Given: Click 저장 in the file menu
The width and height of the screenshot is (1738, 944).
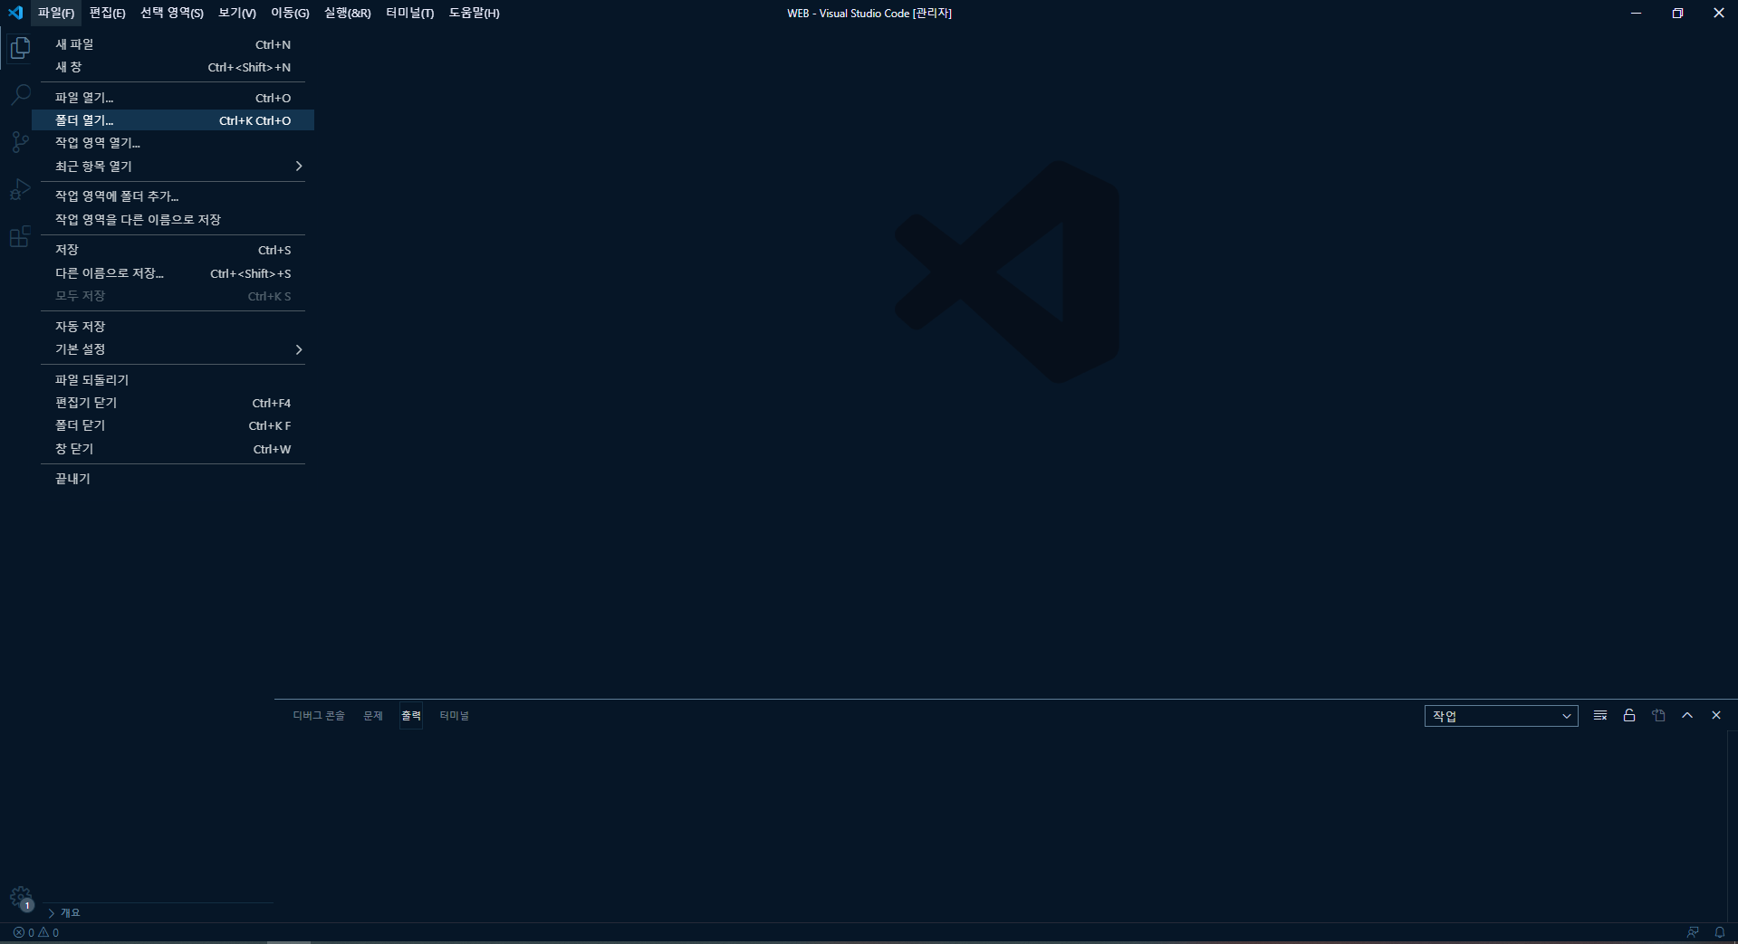Looking at the screenshot, I should pyautogui.click(x=173, y=250).
